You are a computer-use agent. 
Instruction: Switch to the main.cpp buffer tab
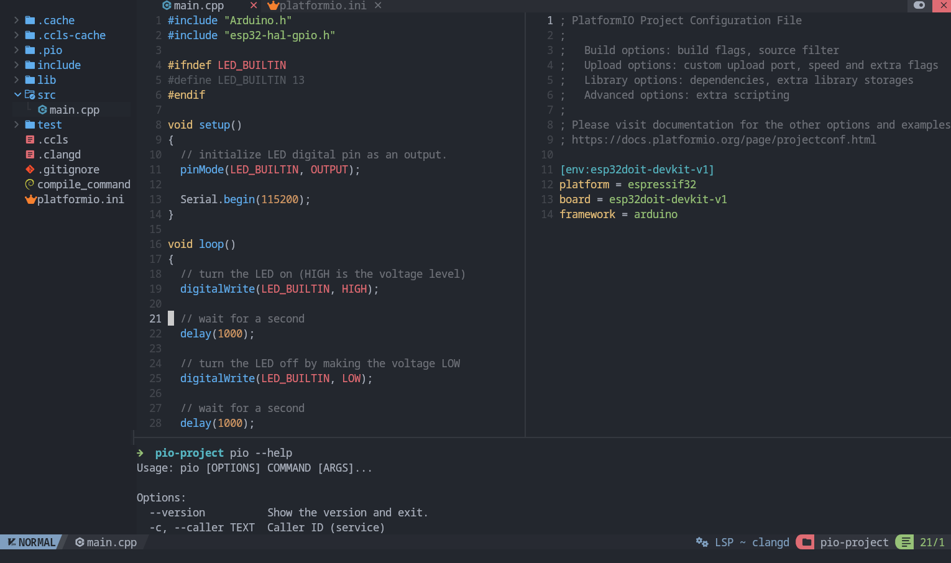point(199,6)
